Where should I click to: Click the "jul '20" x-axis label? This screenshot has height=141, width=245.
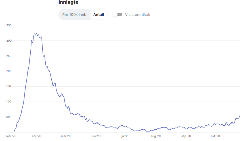click(125, 136)
